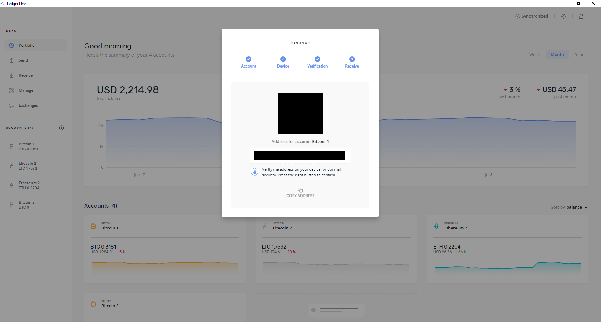
Task: Click the add account placeholder card
Action: tap(336, 308)
